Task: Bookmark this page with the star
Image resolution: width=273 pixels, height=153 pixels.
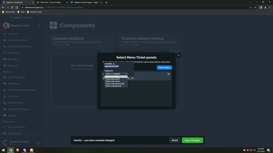Action: point(255,8)
